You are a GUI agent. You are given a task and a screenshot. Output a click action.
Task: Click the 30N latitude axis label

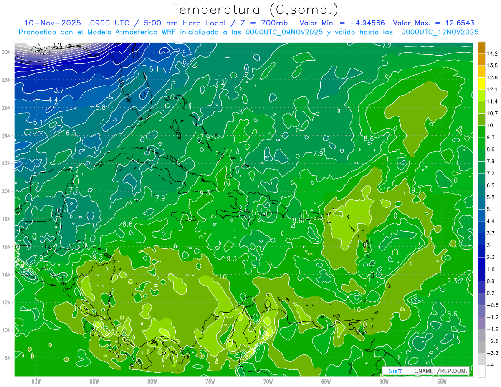[6, 52]
